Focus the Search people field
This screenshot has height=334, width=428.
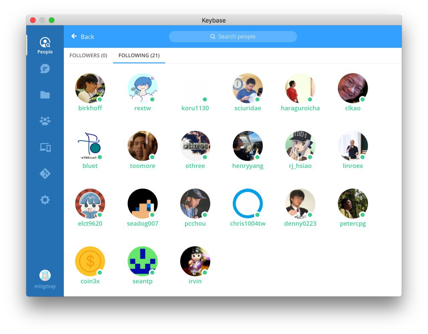[233, 36]
